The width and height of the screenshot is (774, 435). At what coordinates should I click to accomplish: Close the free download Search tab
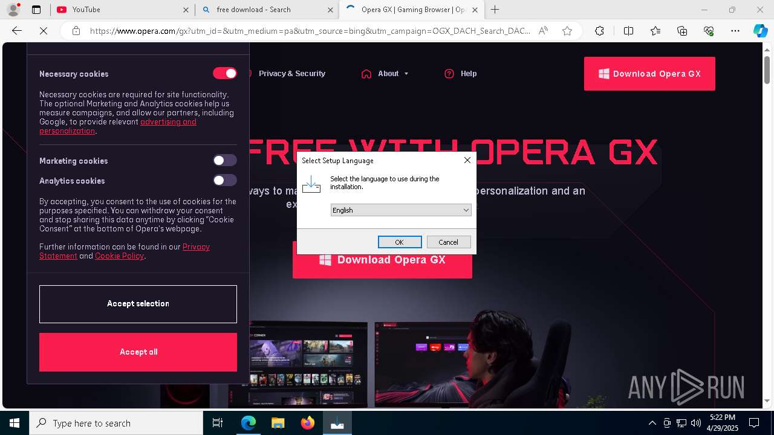(330, 10)
